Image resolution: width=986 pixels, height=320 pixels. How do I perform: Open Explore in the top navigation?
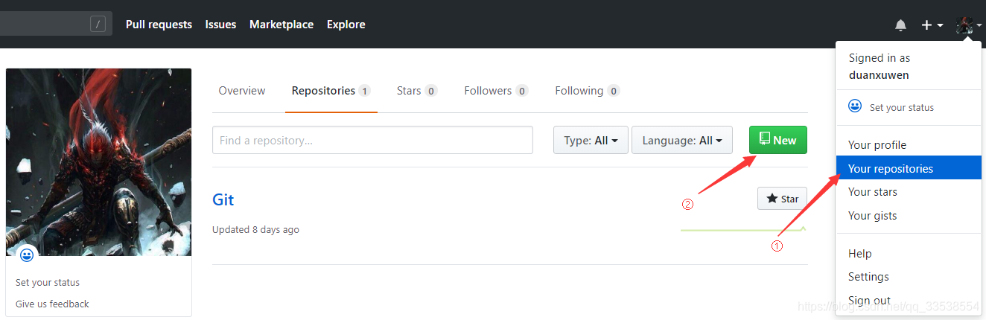[x=346, y=25]
